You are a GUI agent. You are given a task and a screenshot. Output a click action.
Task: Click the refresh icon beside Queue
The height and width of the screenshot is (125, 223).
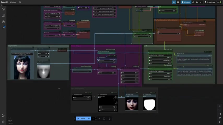(x=109, y=118)
